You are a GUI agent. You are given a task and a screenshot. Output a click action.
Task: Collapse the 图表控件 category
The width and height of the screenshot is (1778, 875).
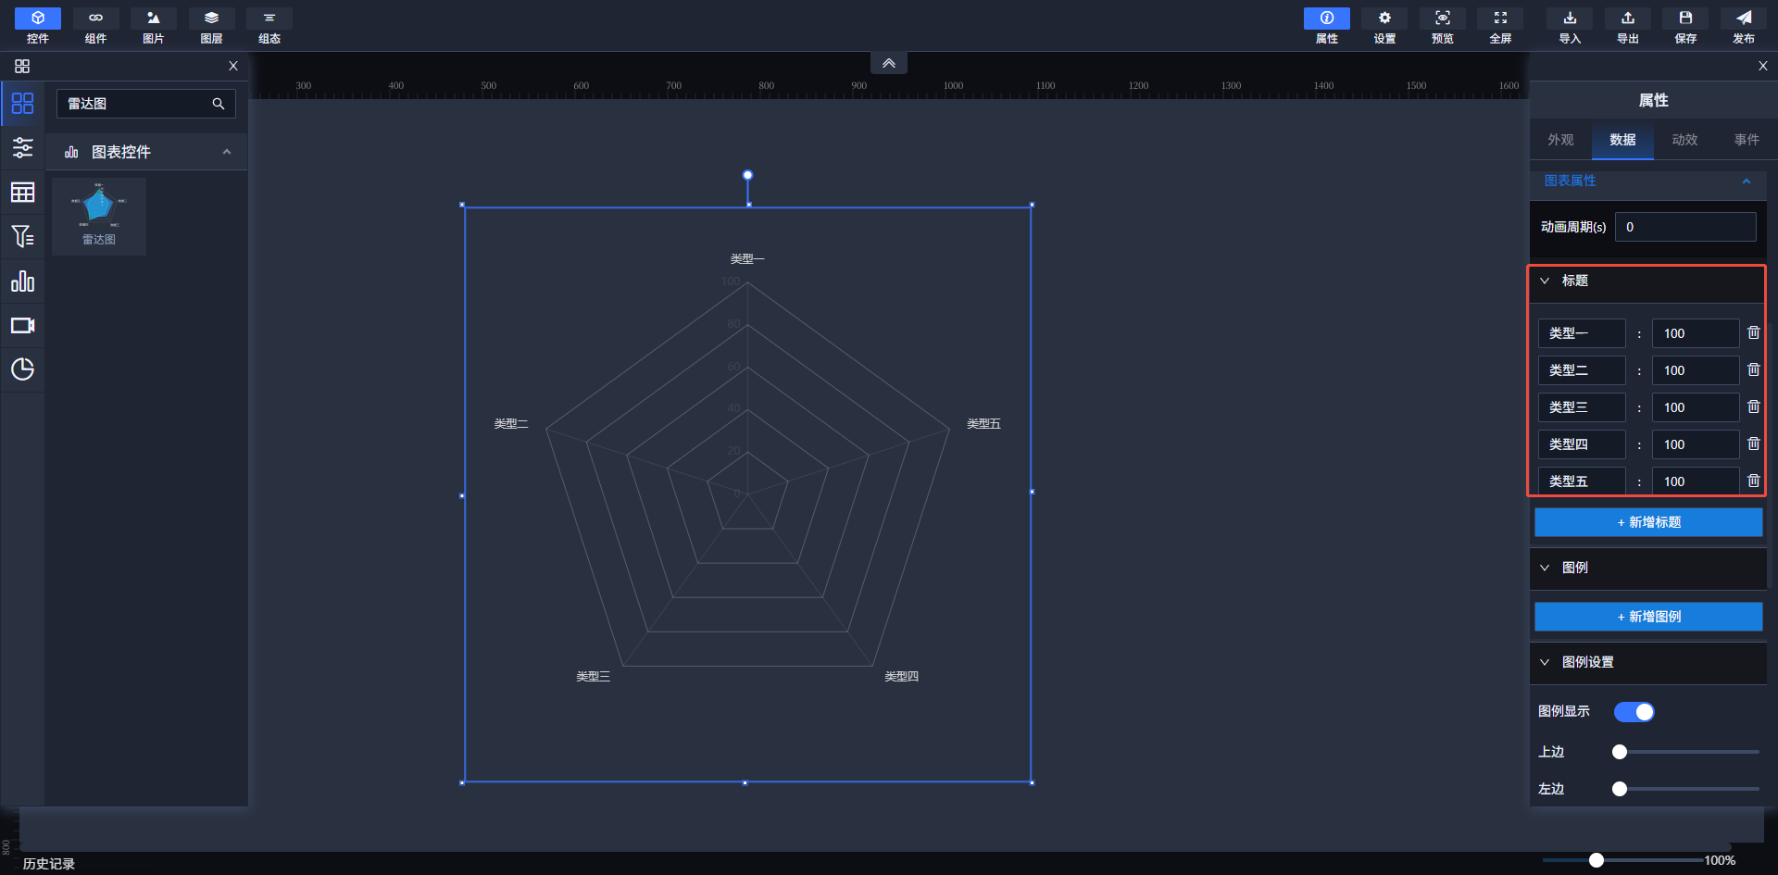[227, 152]
